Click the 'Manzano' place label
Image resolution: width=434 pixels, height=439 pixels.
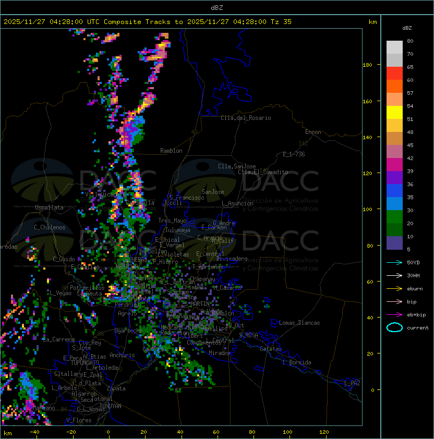(x=44, y=408)
